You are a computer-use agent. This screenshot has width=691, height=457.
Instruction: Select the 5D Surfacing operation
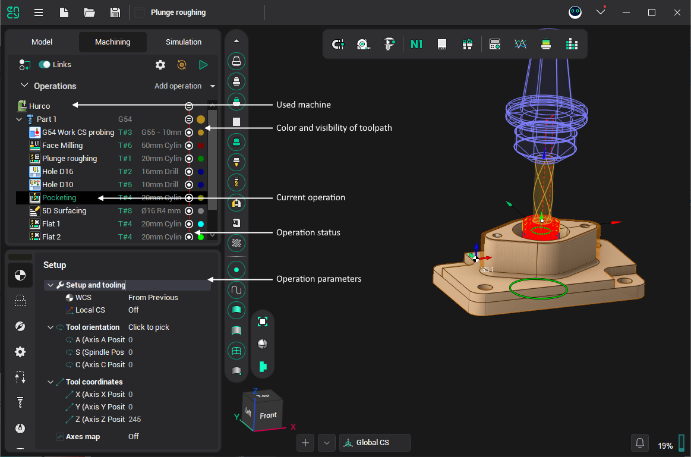coord(64,211)
